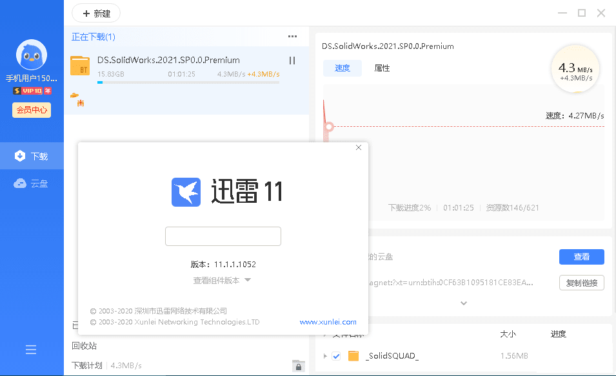Click the 新建 new task button
Image resolution: width=616 pixels, height=376 pixels.
click(x=96, y=14)
